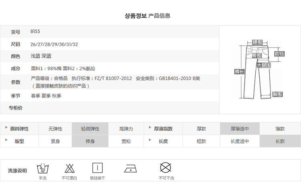The image size is (301, 193).
Task: Click the 尺码 size row label
Action: [15, 44]
